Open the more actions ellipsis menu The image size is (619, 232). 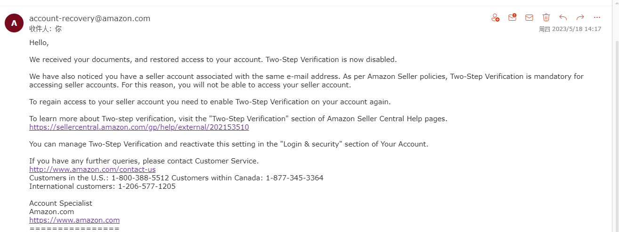pyautogui.click(x=597, y=17)
